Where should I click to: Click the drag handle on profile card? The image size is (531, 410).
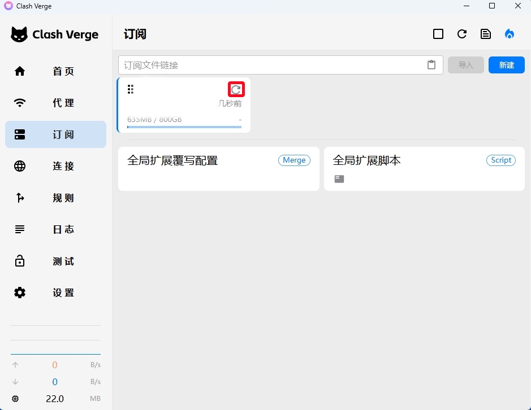click(131, 89)
